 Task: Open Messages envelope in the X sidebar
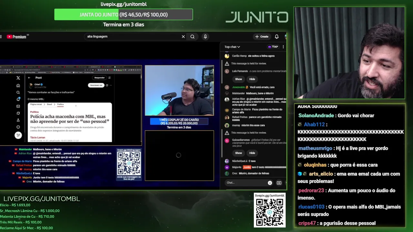(18, 106)
